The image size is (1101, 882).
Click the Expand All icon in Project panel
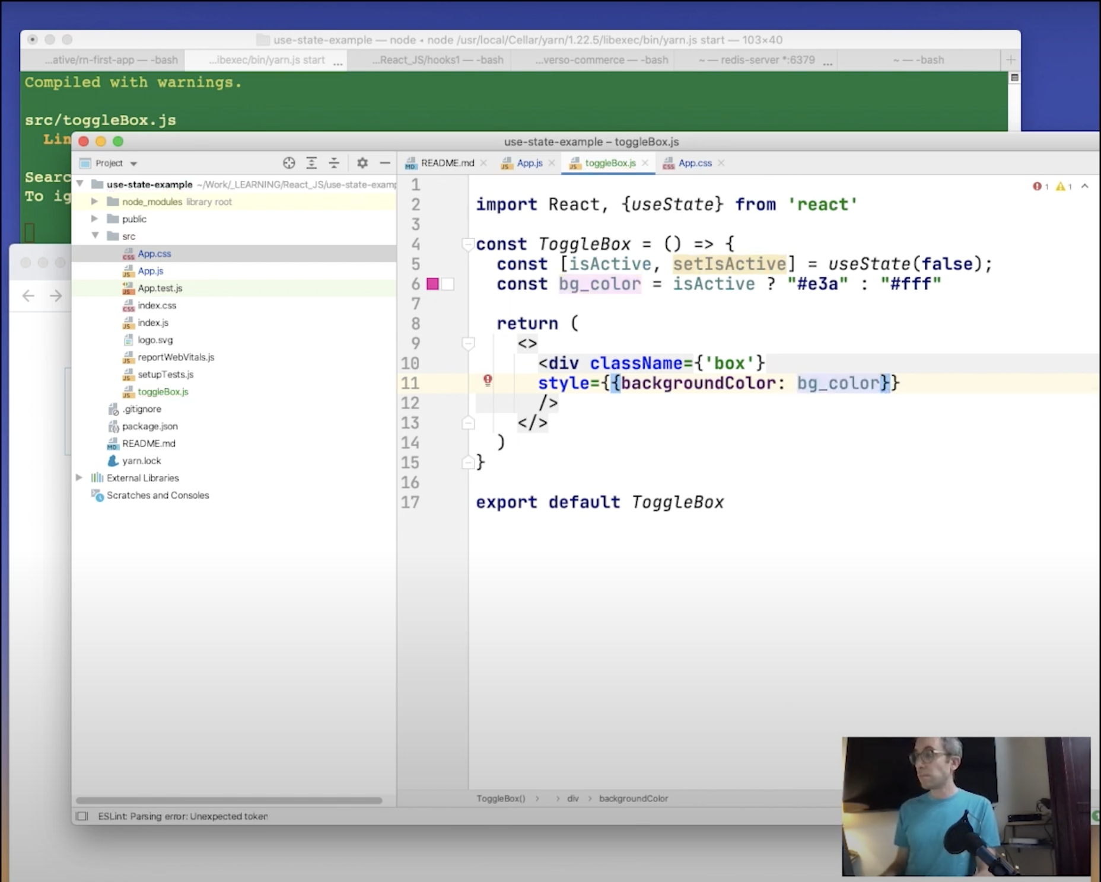tap(311, 163)
